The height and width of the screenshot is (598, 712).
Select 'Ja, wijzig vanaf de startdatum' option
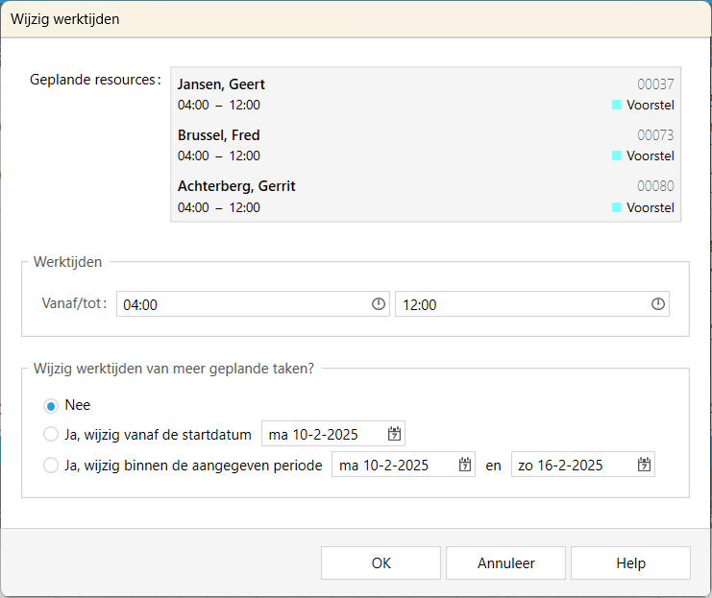[51, 435]
